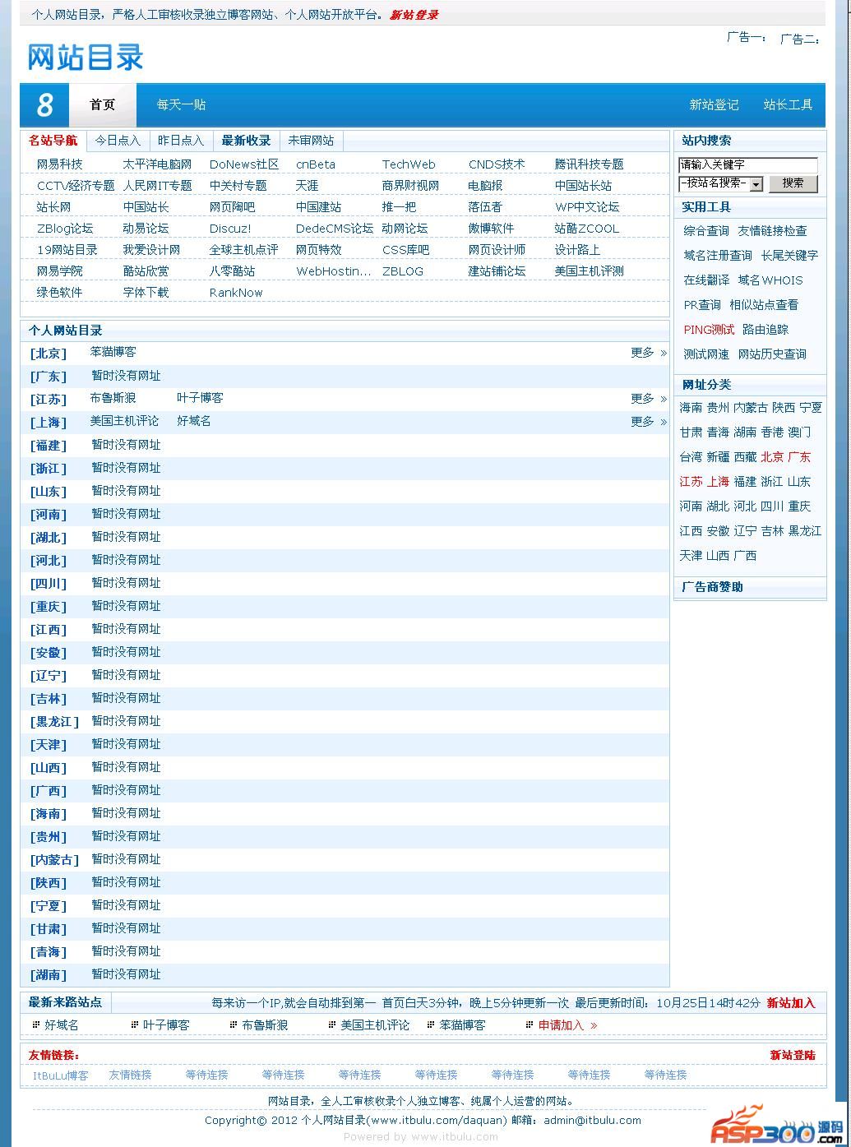Switch to the 最新收录 tab
The height and width of the screenshot is (1147, 851).
click(246, 141)
